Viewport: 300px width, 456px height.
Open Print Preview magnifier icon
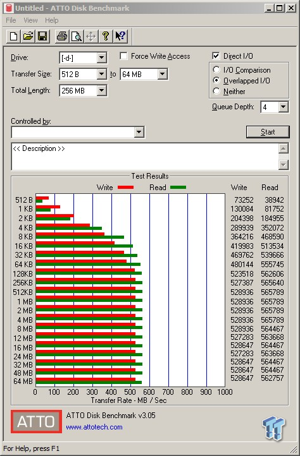[77, 37]
